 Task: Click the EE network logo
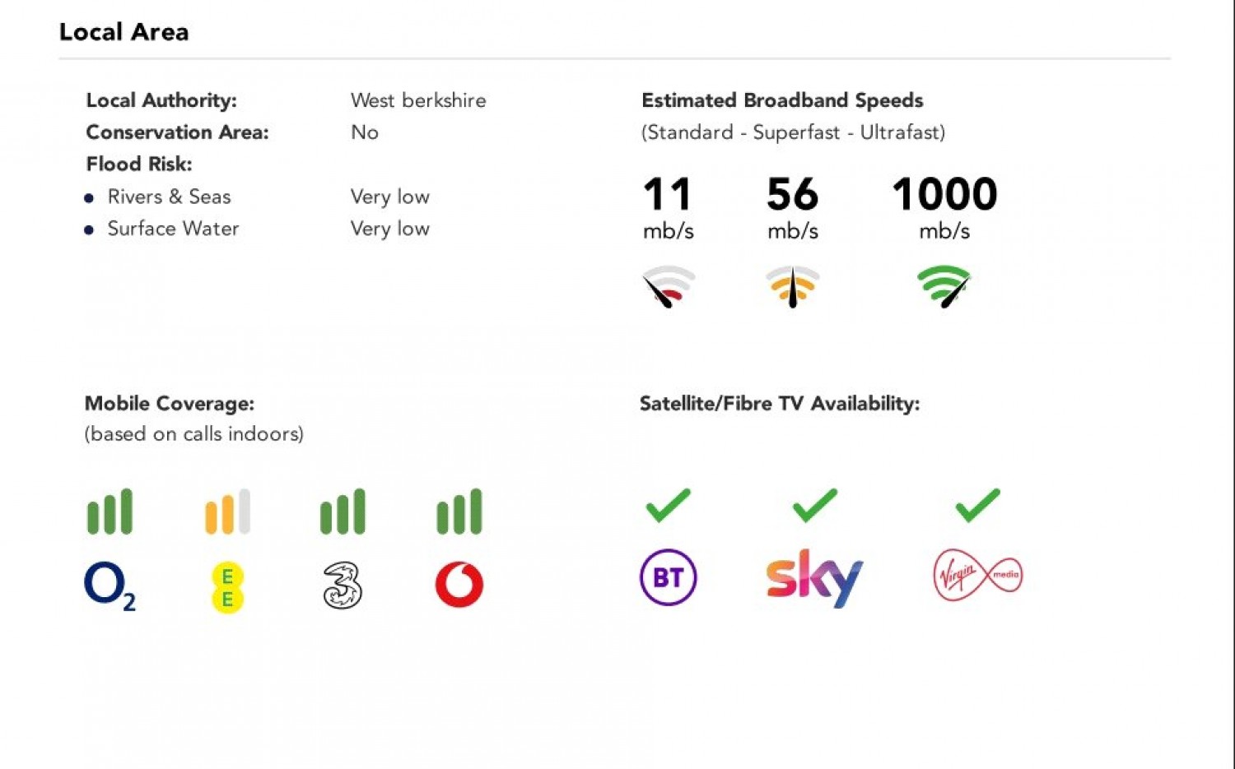coord(227,587)
